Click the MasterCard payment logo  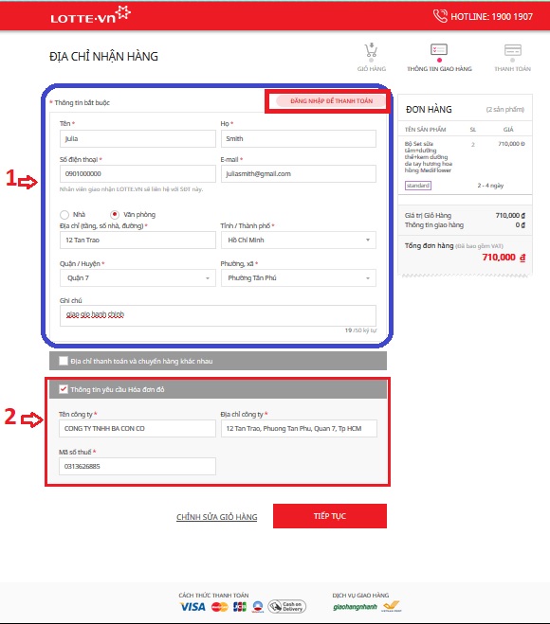pyautogui.click(x=220, y=607)
